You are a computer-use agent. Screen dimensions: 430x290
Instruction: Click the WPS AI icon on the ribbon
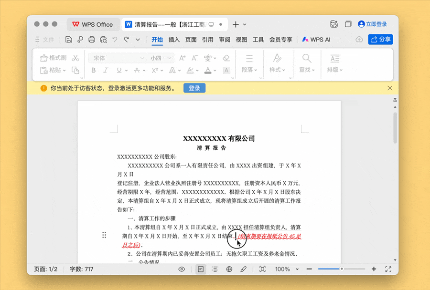point(305,40)
